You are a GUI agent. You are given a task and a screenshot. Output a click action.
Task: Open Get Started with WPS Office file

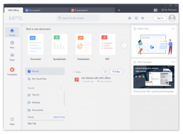tap(96, 78)
